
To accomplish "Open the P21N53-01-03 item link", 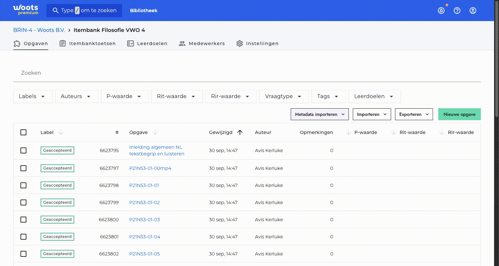I will (x=145, y=220).
